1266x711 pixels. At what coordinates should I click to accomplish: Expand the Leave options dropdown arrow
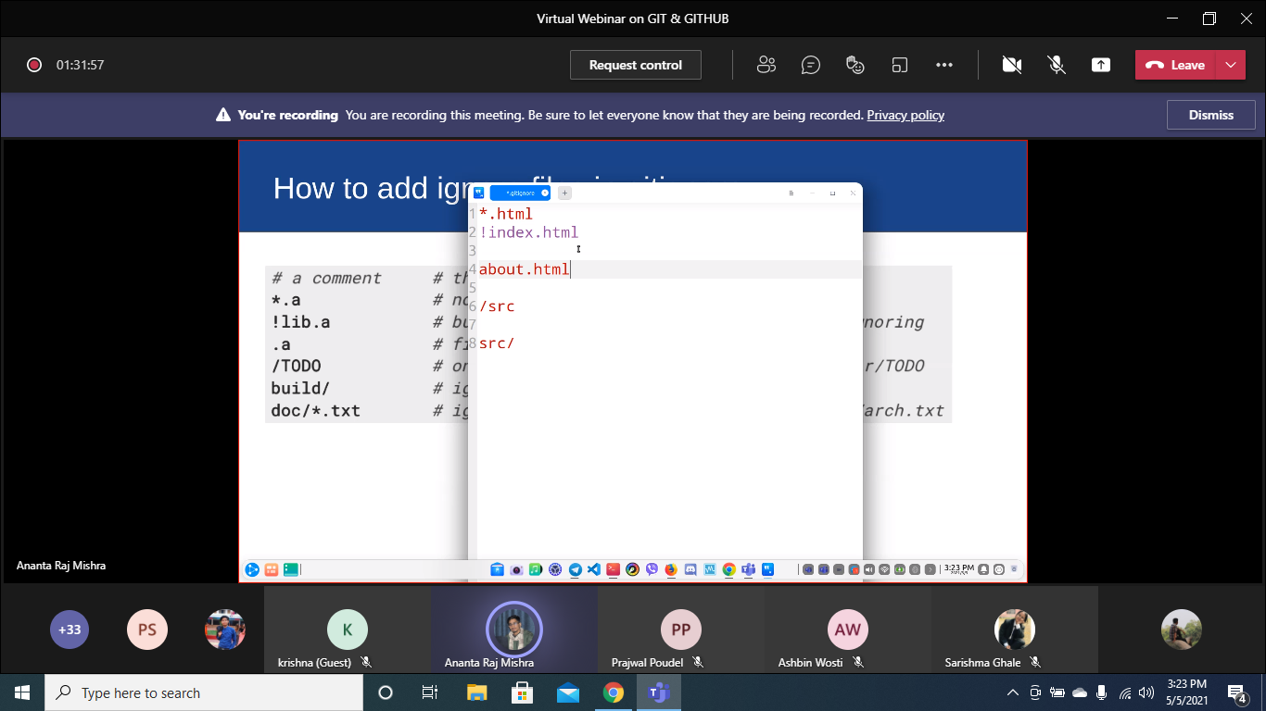tap(1230, 65)
